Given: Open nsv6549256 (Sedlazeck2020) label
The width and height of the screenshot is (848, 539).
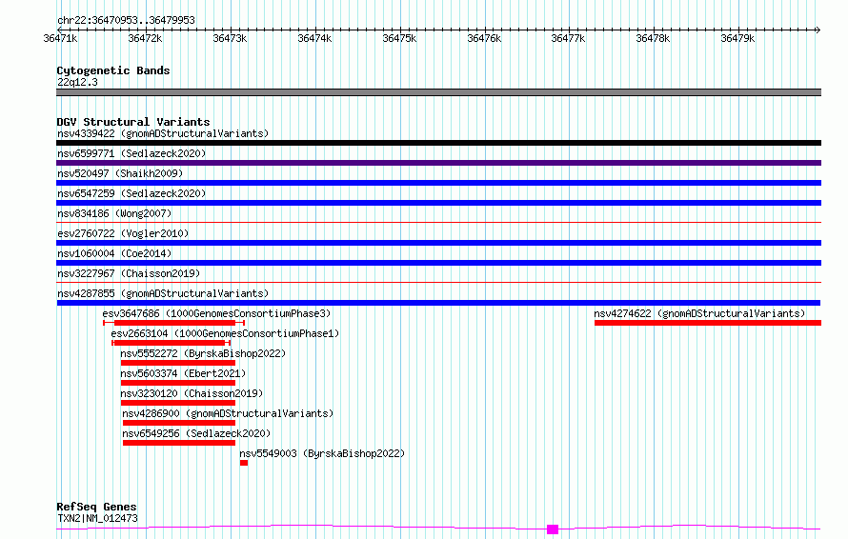Looking at the screenshot, I should [x=196, y=433].
